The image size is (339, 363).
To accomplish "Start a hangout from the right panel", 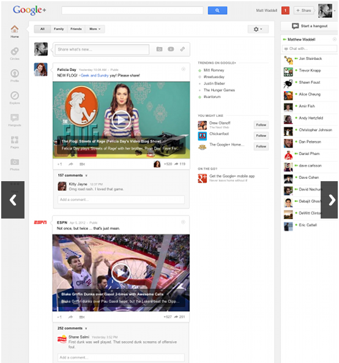I will pos(310,26).
